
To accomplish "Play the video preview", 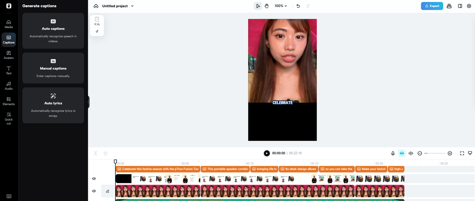I will [x=266, y=153].
